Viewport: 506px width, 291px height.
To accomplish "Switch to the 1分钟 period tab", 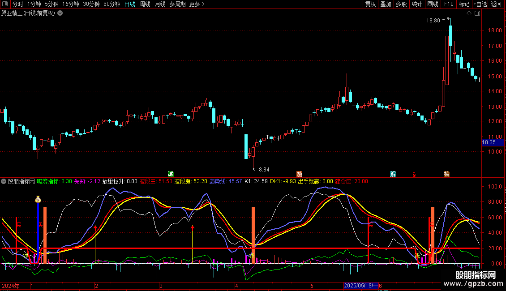I will (34, 4).
